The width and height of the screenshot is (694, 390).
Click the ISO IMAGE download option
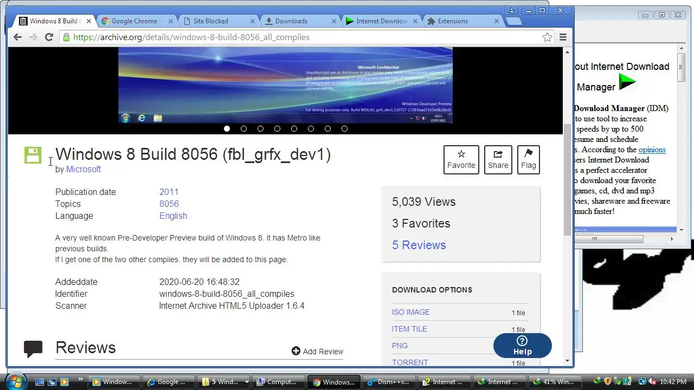[410, 312]
